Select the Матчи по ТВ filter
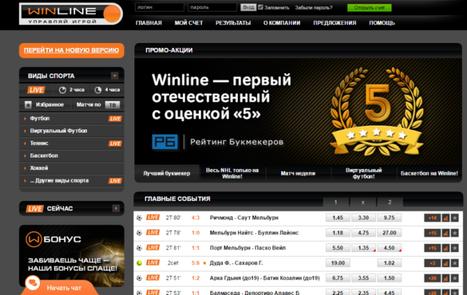The height and width of the screenshot is (295, 467). tap(98, 104)
